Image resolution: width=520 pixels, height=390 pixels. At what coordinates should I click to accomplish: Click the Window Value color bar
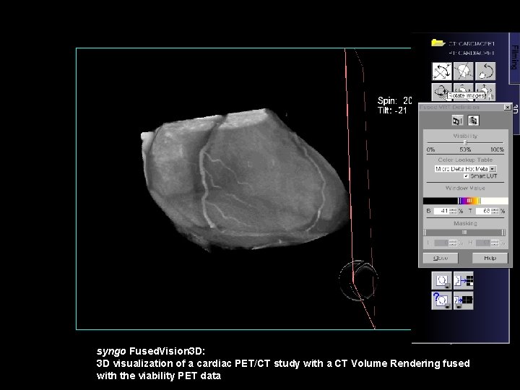(465, 201)
